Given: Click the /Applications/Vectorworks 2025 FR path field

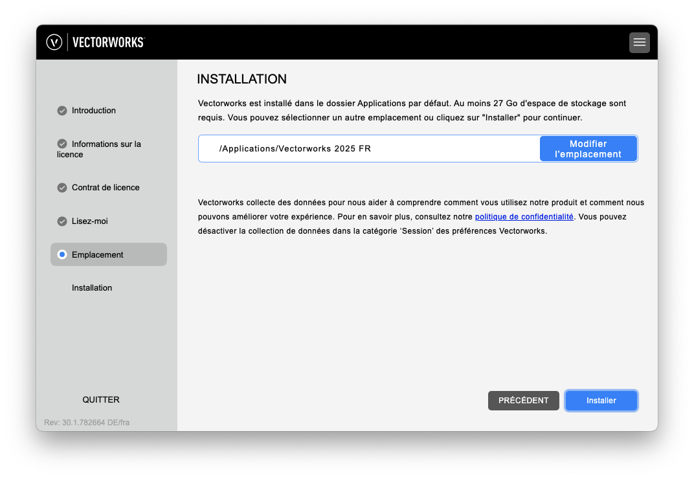Looking at the screenshot, I should point(369,149).
